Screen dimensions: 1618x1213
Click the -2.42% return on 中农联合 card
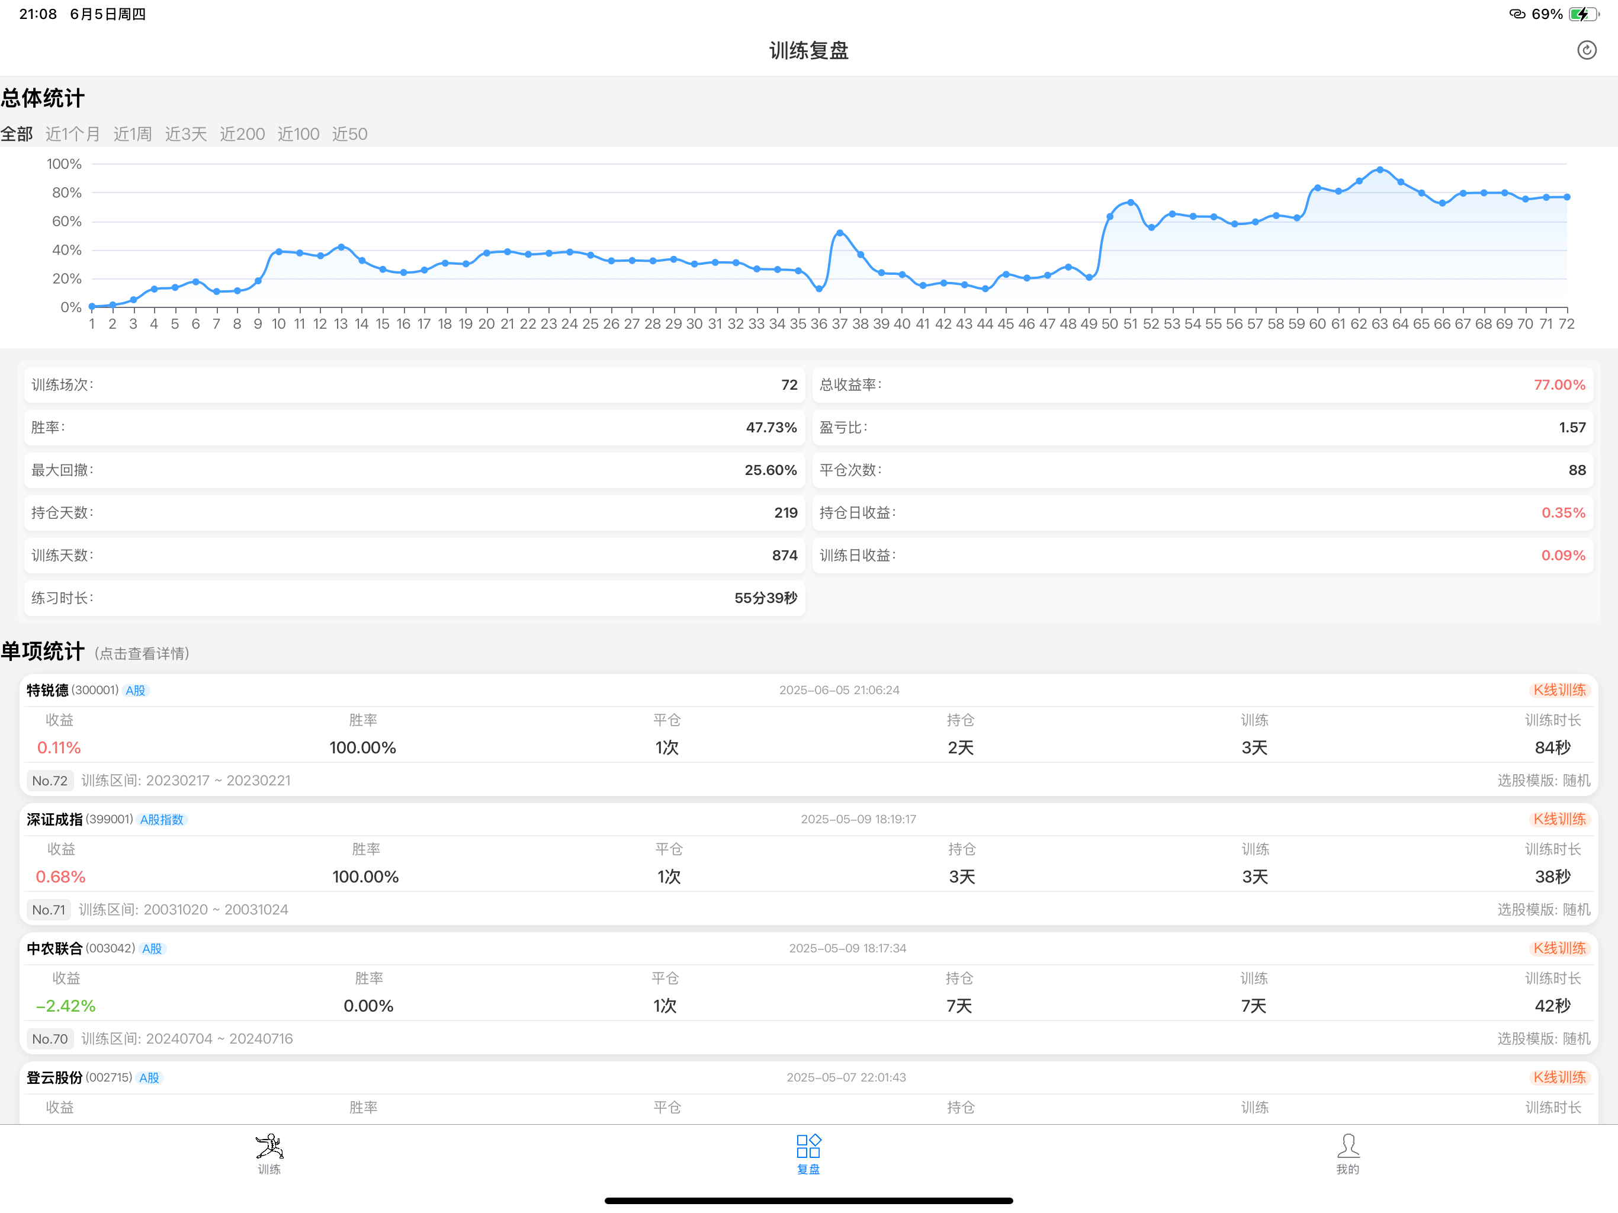coord(66,1006)
